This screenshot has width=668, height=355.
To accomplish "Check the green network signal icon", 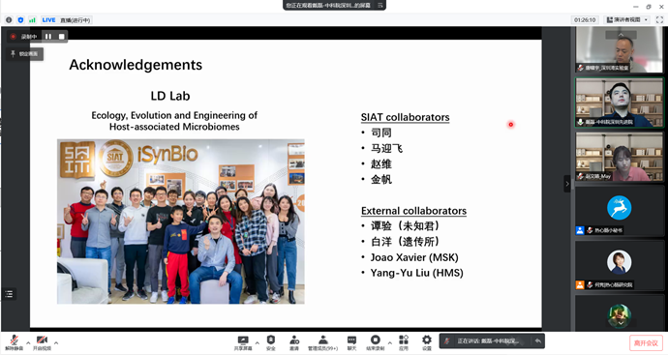I will (32, 20).
